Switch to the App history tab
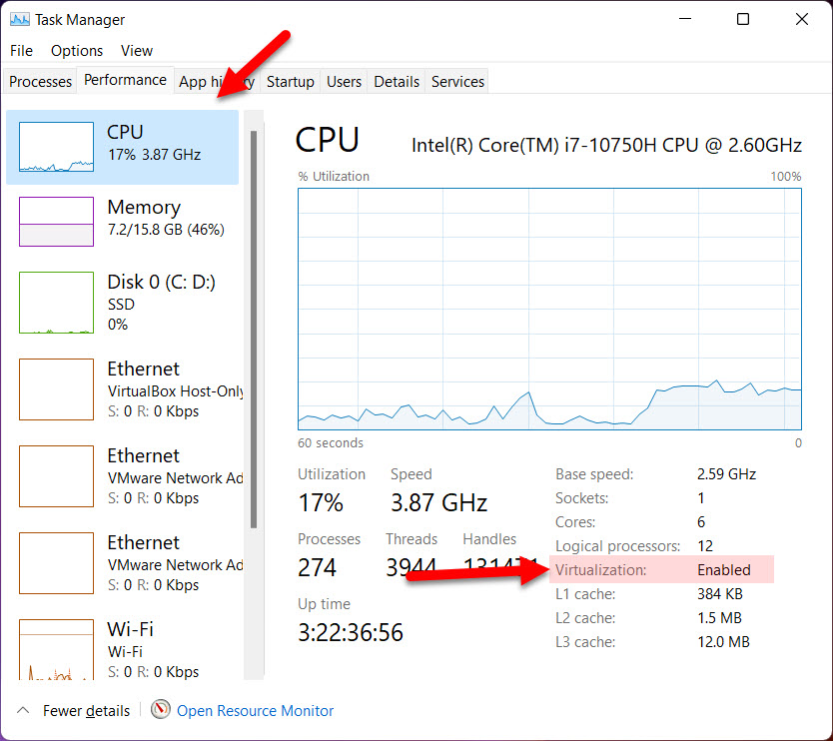 pos(216,81)
